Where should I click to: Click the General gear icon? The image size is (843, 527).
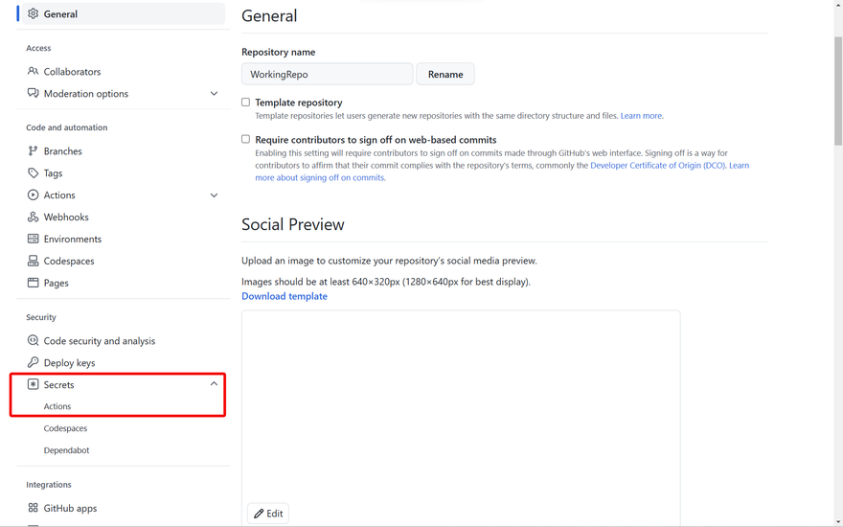33,14
